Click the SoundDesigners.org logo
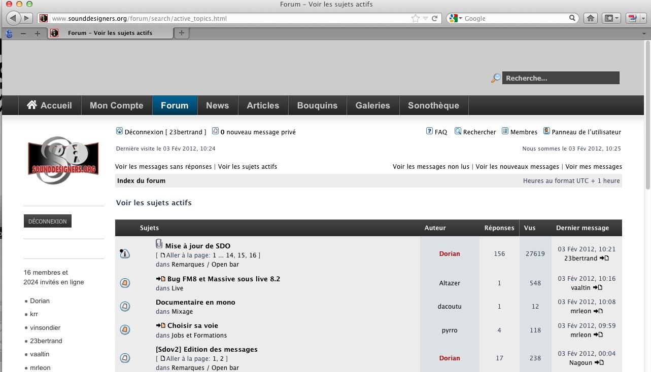The height and width of the screenshot is (372, 651). [x=62, y=160]
